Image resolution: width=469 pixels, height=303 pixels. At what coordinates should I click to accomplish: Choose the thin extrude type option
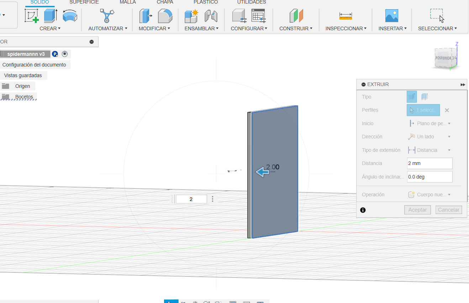coord(424,97)
